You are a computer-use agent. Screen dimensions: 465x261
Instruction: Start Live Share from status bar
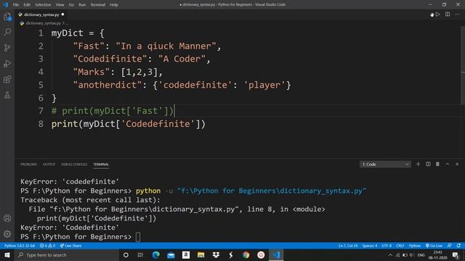70,246
